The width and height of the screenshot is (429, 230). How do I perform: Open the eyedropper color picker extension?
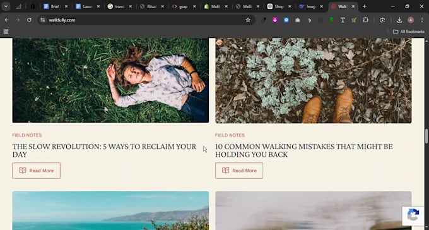pyautogui.click(x=264, y=20)
